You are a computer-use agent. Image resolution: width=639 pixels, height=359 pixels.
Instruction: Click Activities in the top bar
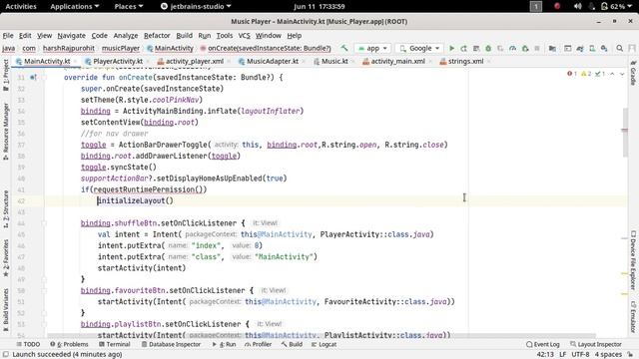tap(21, 6)
